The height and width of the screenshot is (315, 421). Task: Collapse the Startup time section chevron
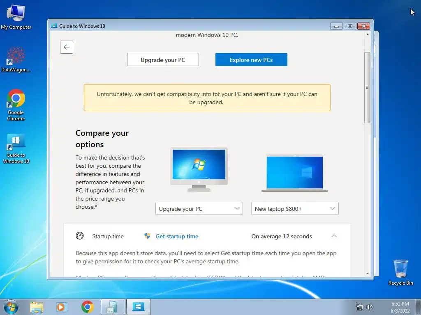334,236
